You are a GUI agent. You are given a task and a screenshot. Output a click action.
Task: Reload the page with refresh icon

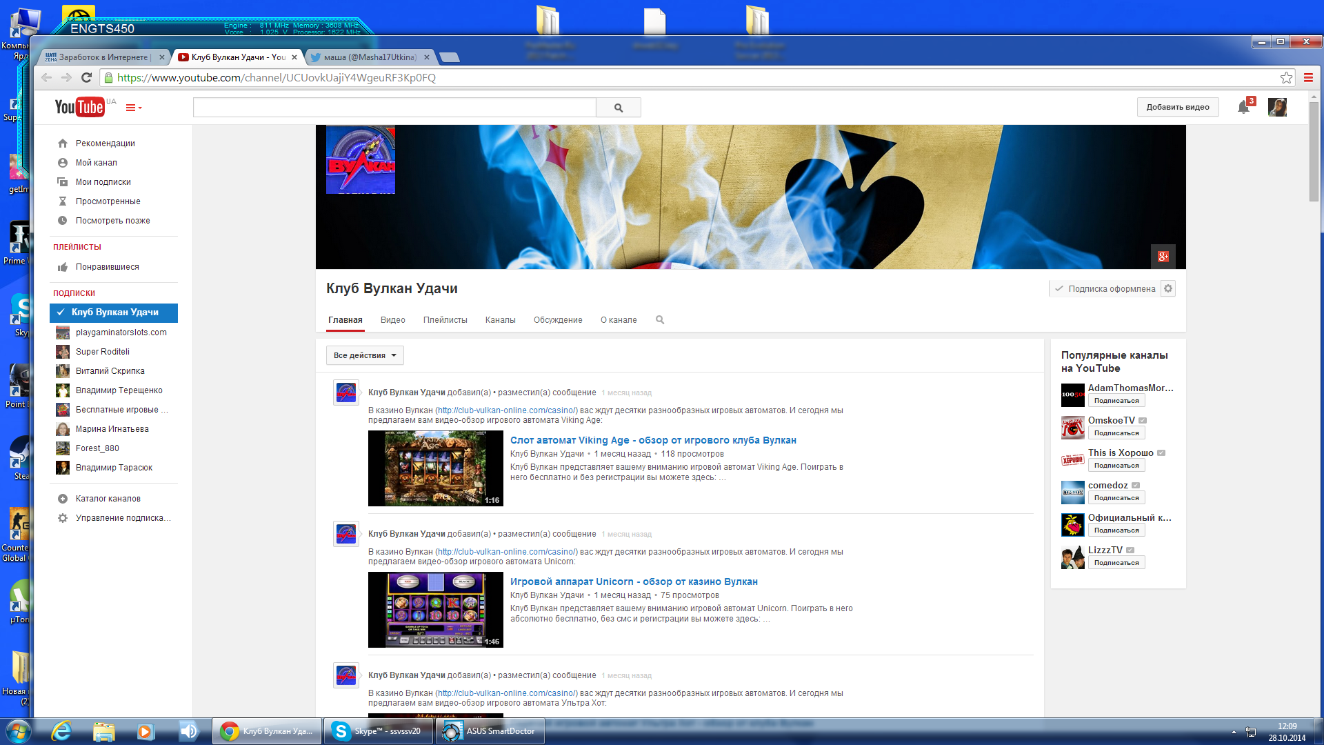pyautogui.click(x=87, y=78)
